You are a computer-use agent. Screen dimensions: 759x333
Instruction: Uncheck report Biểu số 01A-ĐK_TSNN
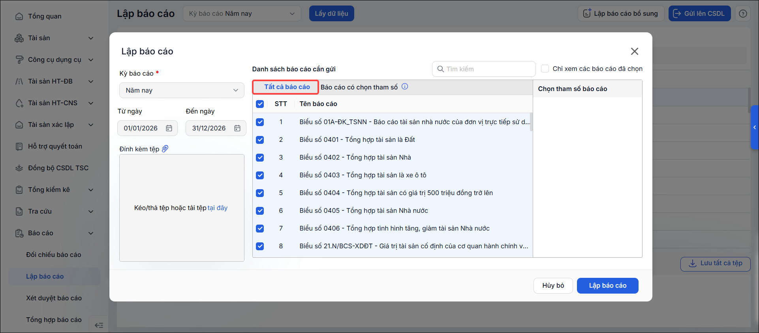coord(260,122)
